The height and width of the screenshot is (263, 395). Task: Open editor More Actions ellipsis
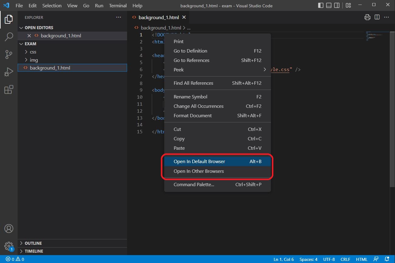tap(387, 17)
